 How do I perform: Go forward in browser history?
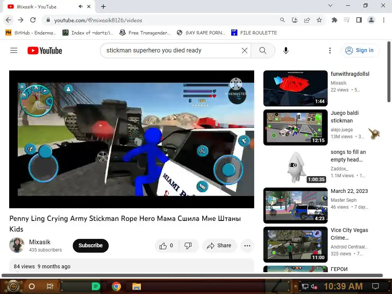21,20
